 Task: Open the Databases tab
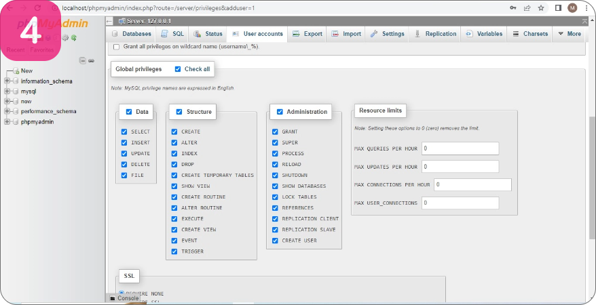pos(131,34)
